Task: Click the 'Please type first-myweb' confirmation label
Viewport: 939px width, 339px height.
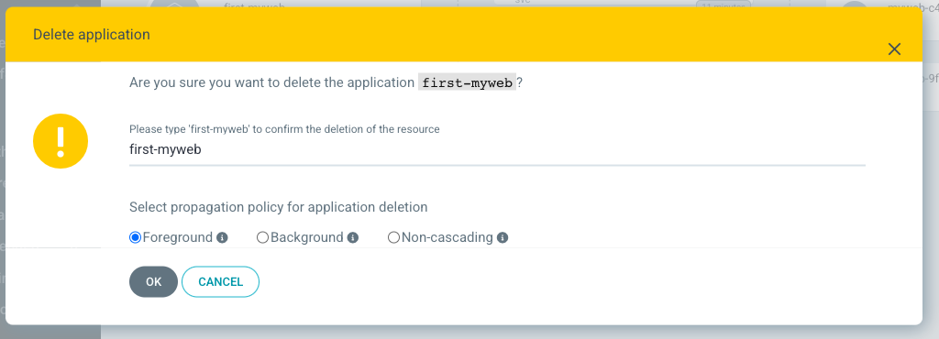Action: [284, 129]
